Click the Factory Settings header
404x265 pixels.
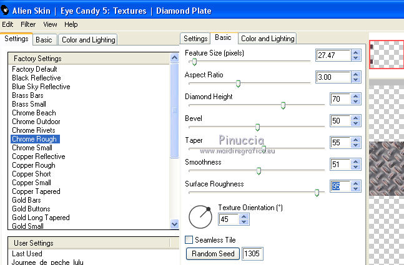pyautogui.click(x=89, y=59)
